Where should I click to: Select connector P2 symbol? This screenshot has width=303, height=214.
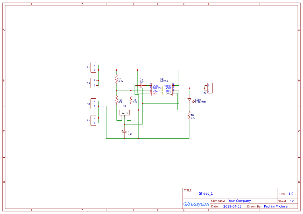[x=93, y=103]
